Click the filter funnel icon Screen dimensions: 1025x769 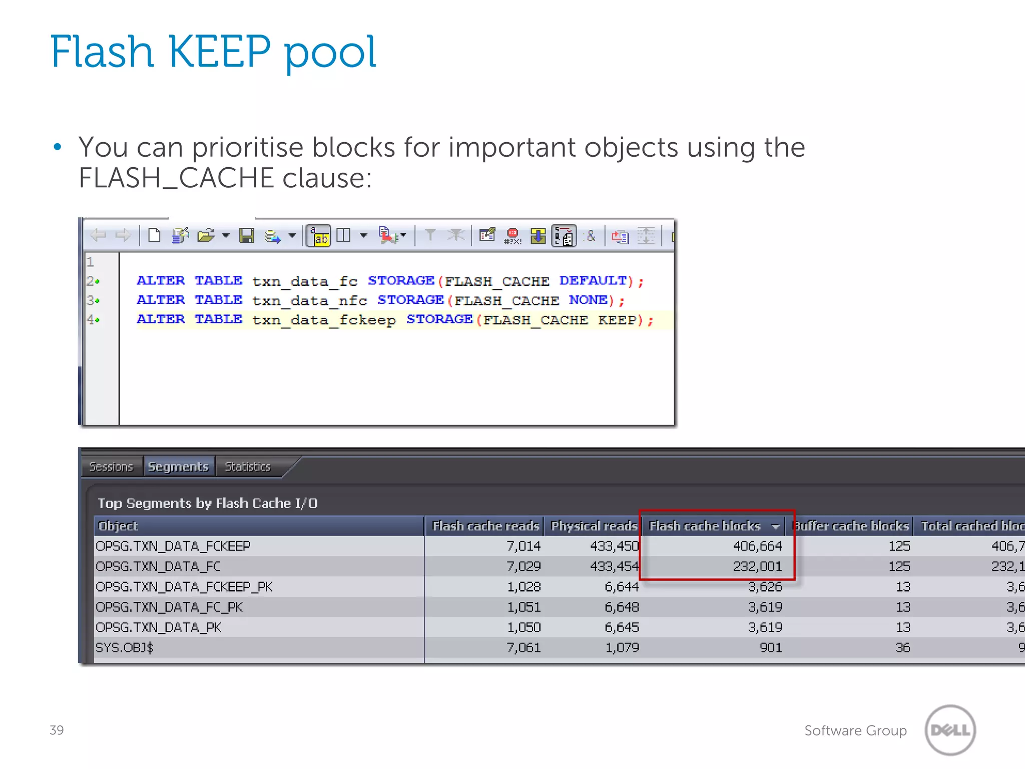pos(430,235)
